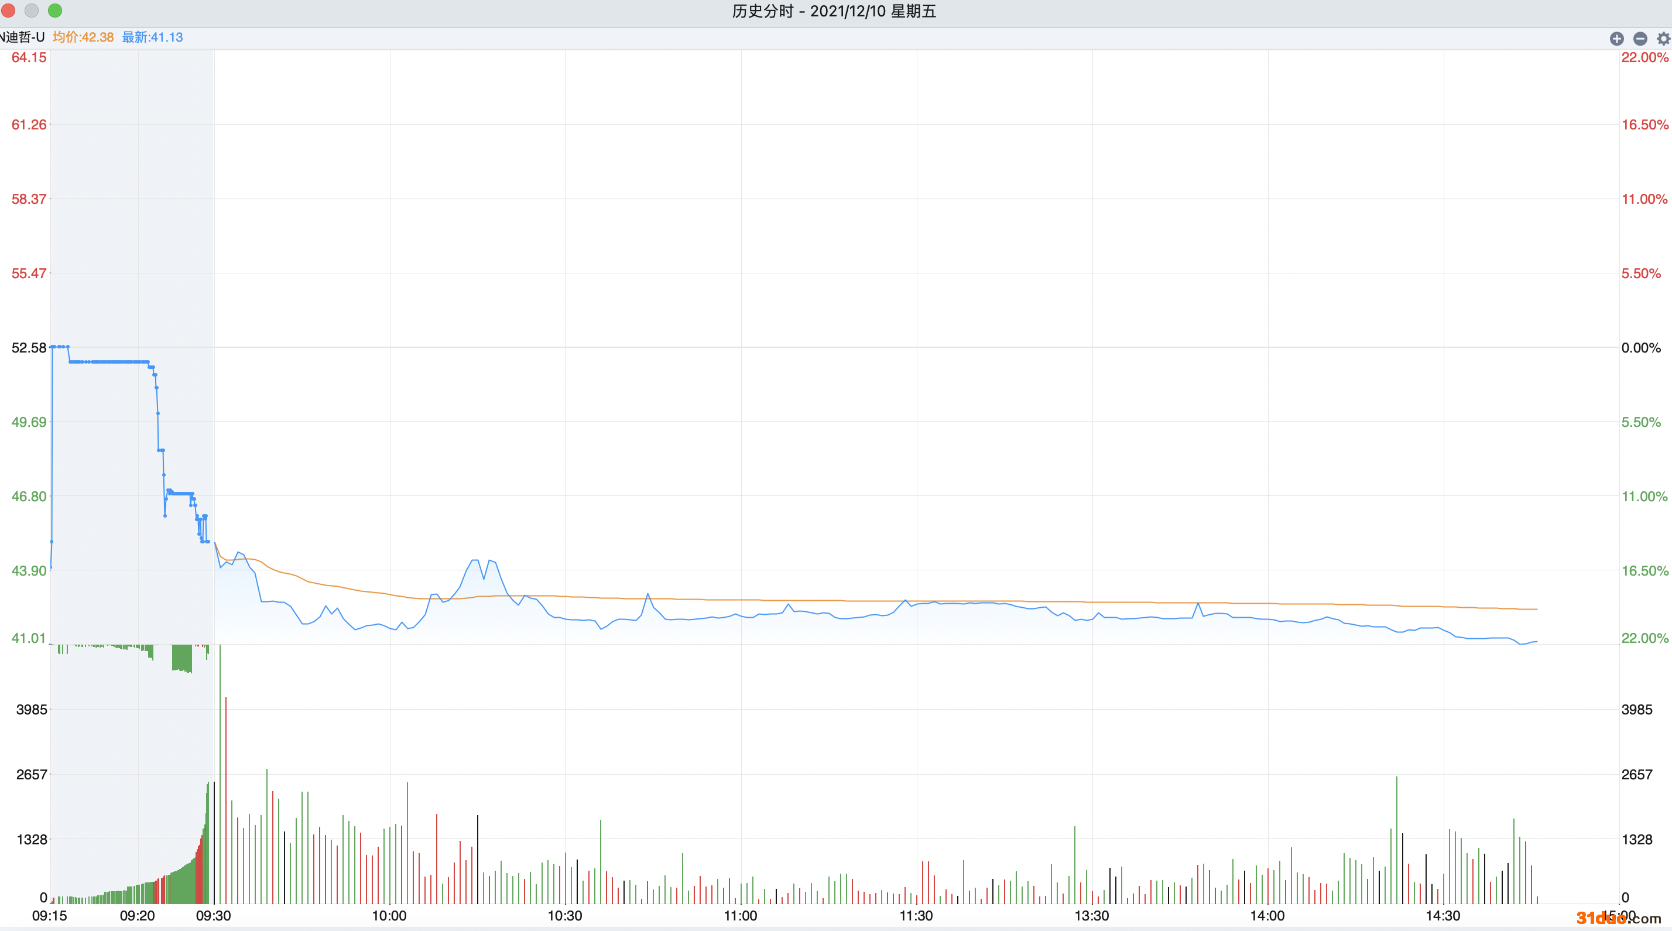Screen dimensions: 1672x931
Task: Click the 31duo.com watermark link
Action: point(1618,918)
